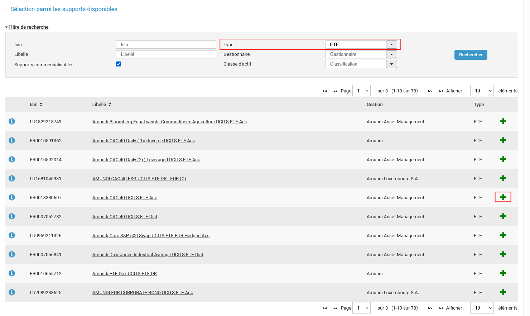Screen dimensions: 530x316
Task: Add Amundi ETF Dax UCITS ETF DR via plus
Action: pyautogui.click(x=503, y=273)
